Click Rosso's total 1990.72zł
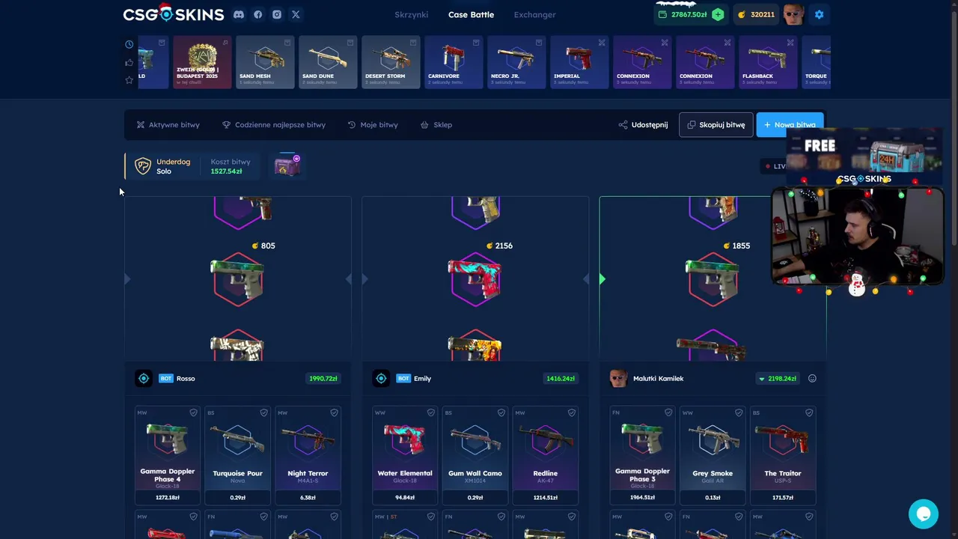 [323, 379]
